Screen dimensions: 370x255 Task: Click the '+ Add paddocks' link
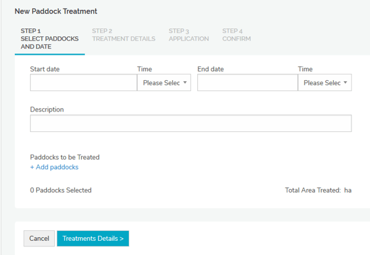coord(54,167)
